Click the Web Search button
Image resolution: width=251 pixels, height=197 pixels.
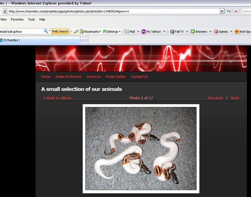point(60,31)
